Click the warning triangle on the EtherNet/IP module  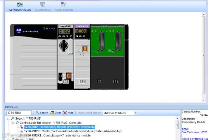point(79,50)
